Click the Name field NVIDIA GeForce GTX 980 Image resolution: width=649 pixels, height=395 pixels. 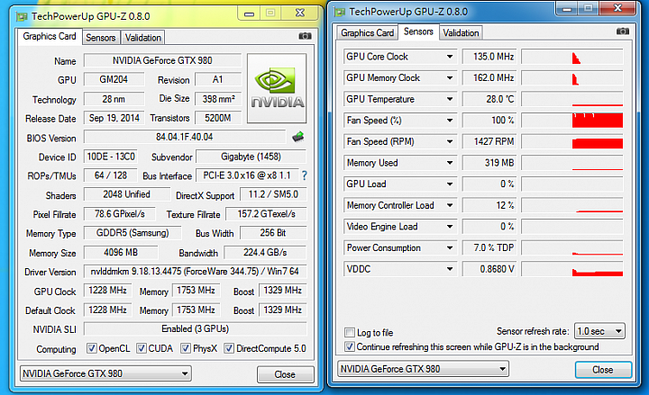coord(162,60)
